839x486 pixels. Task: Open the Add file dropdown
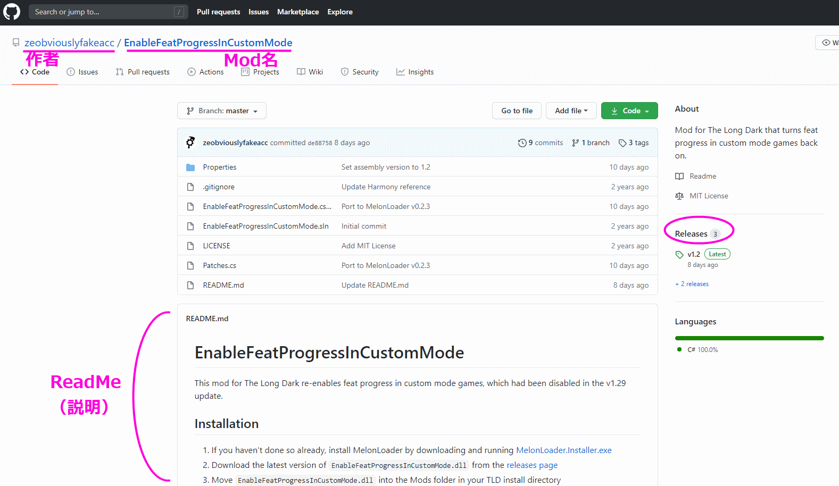[x=571, y=111]
